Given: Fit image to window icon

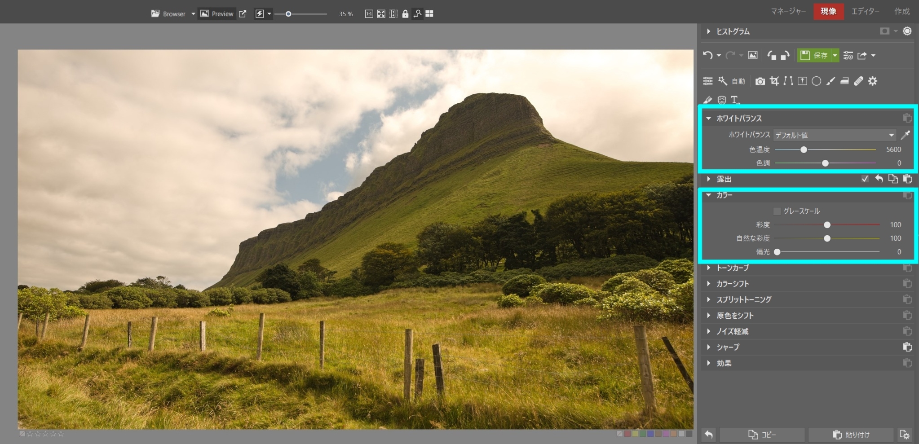Looking at the screenshot, I should tap(381, 14).
